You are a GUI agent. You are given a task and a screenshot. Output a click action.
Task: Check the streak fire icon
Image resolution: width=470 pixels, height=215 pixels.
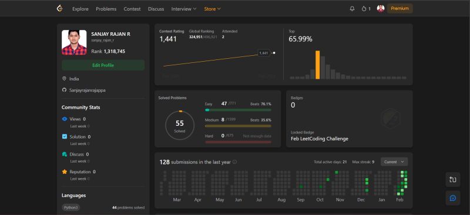click(364, 9)
